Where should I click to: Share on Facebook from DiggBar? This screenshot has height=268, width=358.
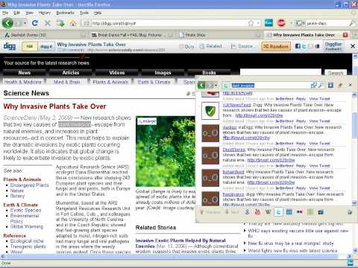[298, 46]
